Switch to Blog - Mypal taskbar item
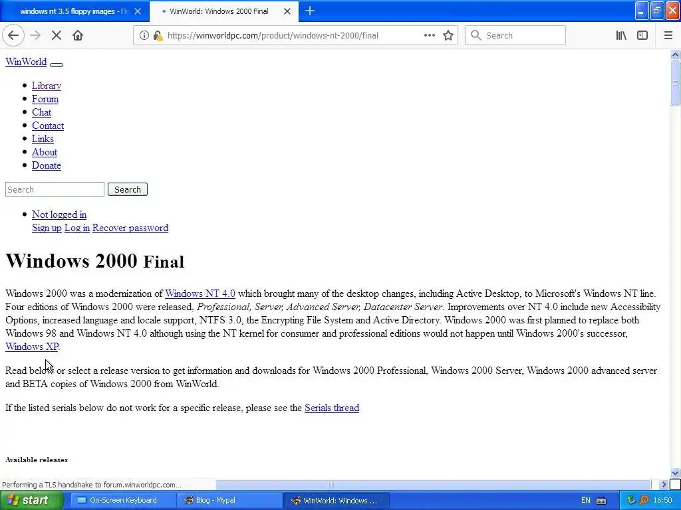This screenshot has height=510, width=681. (229, 501)
